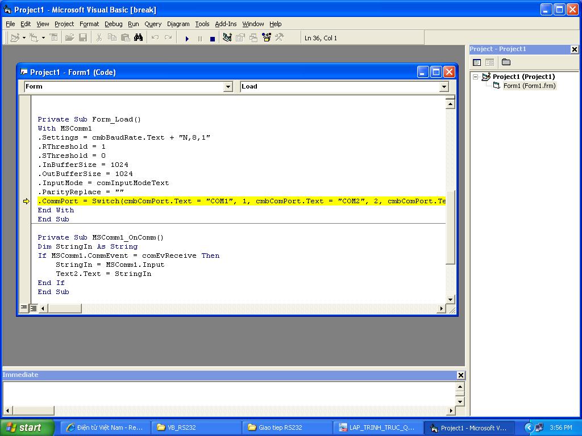This screenshot has width=582, height=436.
Task: Open the Edit menu
Action: [26, 24]
